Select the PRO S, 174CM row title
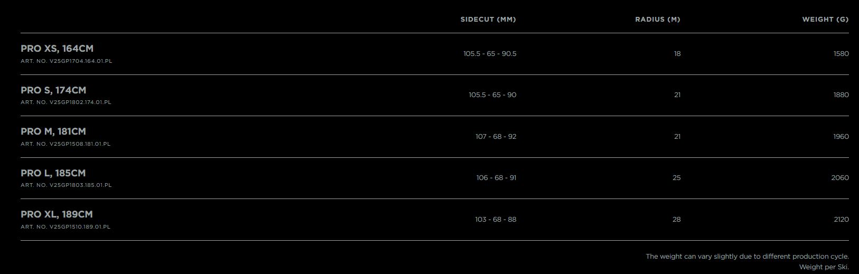 (53, 90)
